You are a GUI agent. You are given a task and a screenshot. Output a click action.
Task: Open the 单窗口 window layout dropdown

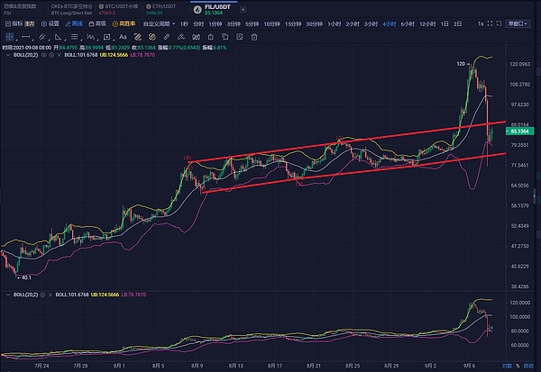(518, 23)
